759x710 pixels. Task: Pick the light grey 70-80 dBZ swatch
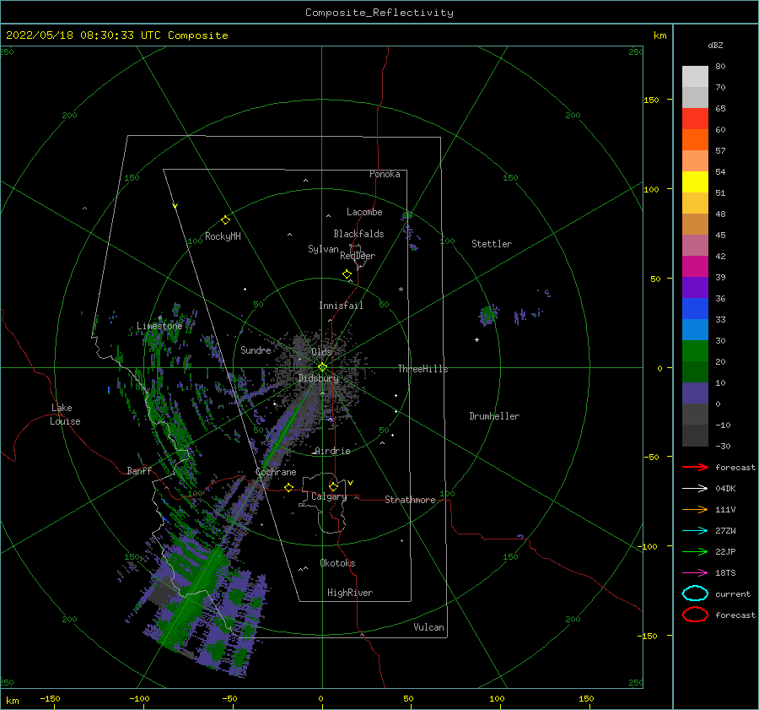pyautogui.click(x=695, y=77)
